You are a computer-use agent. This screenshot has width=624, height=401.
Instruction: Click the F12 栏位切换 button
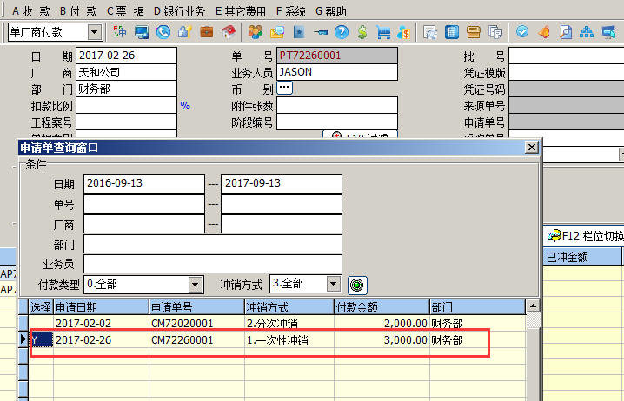click(x=585, y=236)
